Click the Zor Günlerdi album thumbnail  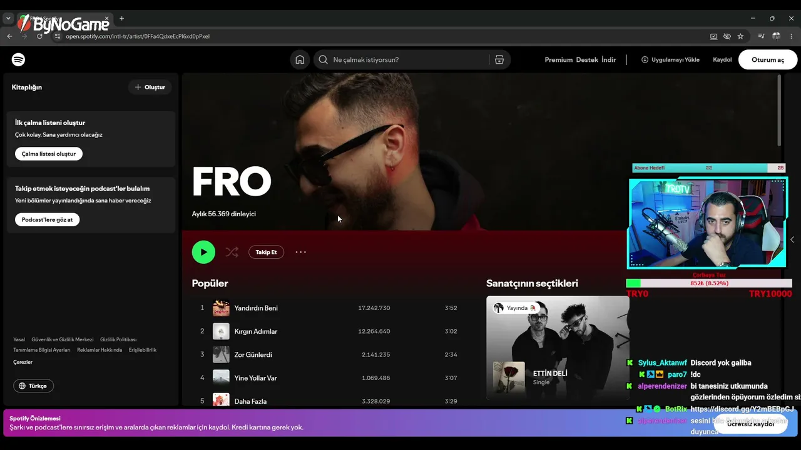click(221, 354)
